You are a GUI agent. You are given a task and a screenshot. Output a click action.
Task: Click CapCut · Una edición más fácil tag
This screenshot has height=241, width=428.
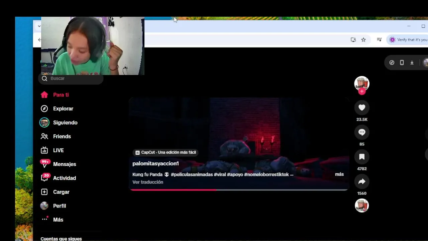click(x=166, y=152)
